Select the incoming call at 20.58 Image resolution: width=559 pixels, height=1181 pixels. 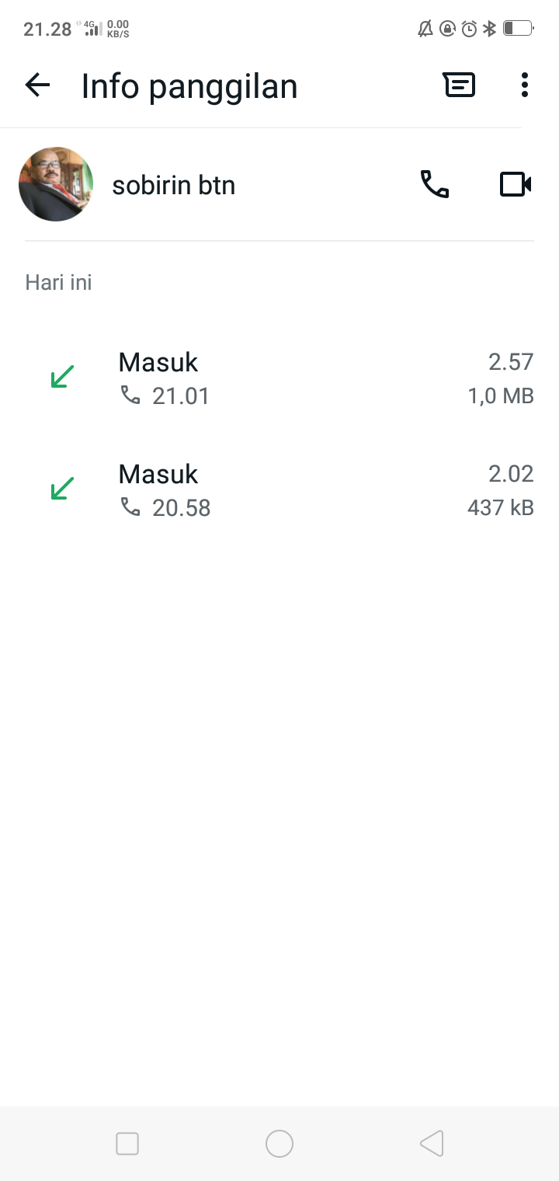(279, 490)
